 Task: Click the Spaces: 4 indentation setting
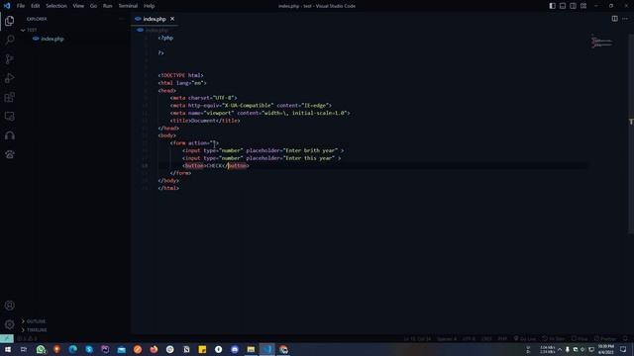(447, 338)
